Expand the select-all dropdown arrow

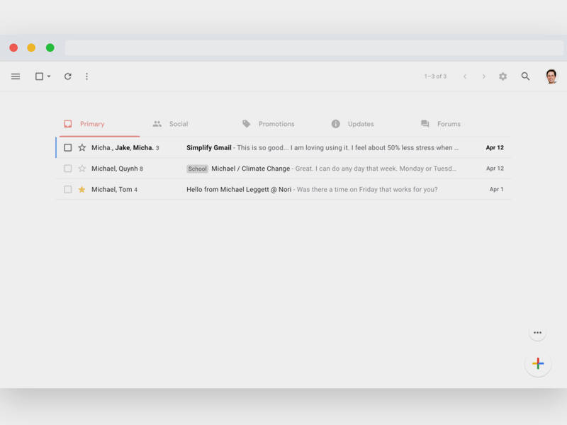[x=49, y=76]
